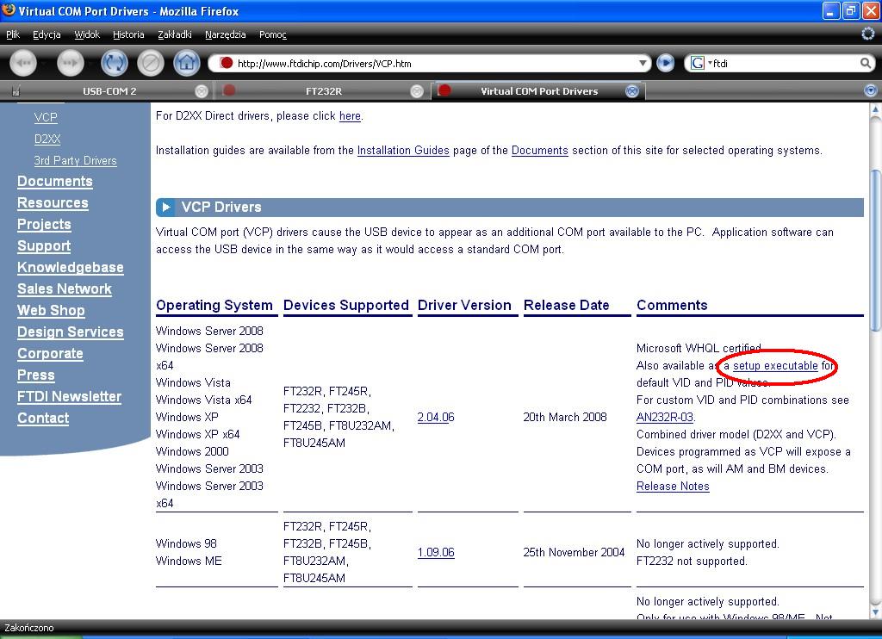The image size is (882, 639).
Task: Click the vertical scrollbar thumb
Action: pos(875,250)
